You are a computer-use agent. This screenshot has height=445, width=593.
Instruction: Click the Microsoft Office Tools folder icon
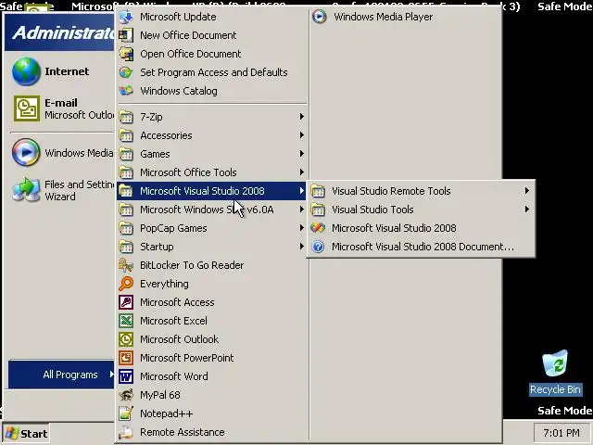(126, 172)
